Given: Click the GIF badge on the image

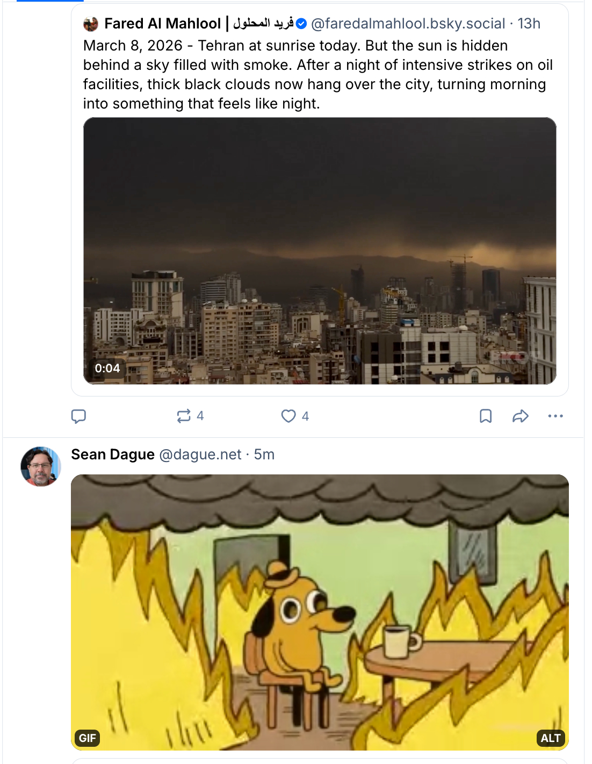Looking at the screenshot, I should click(87, 738).
